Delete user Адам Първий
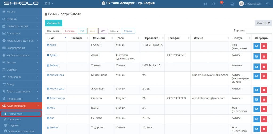This screenshot has height=134, width=273. tap(264, 46)
